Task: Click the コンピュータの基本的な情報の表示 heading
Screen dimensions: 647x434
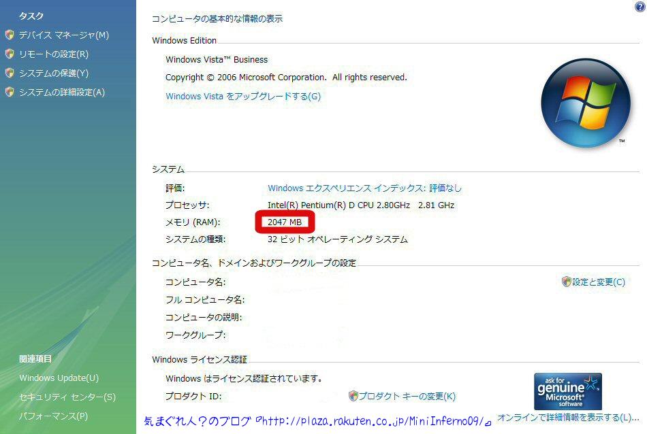Action: (217, 18)
